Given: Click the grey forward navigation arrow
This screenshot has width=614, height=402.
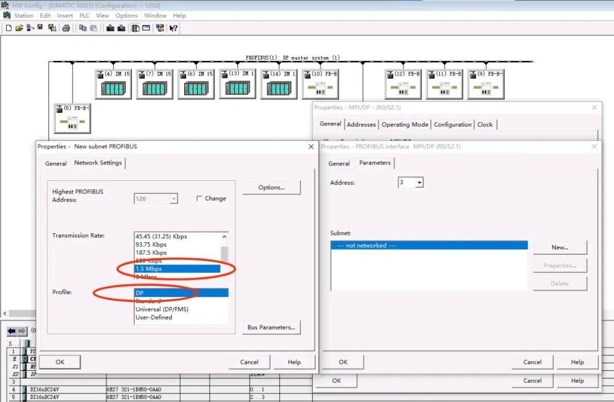Looking at the screenshot, I should [22, 331].
